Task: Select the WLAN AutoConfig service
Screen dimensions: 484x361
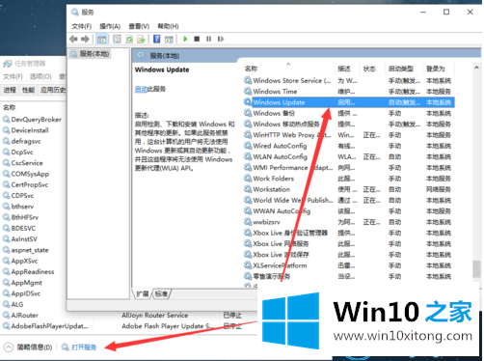Action: (x=349, y=156)
